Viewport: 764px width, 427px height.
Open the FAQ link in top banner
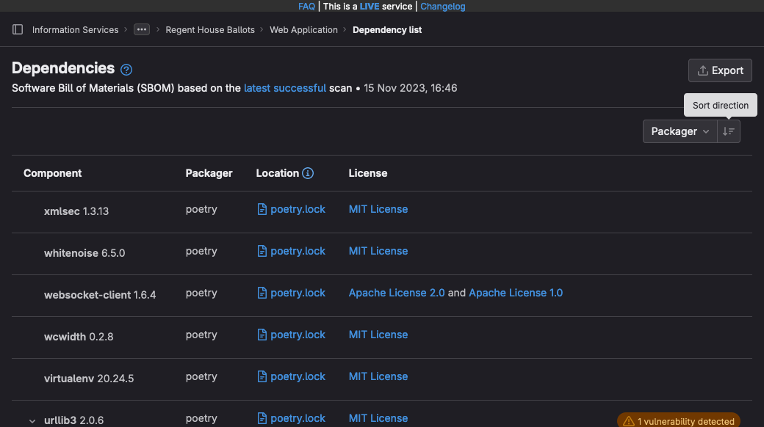(x=306, y=6)
